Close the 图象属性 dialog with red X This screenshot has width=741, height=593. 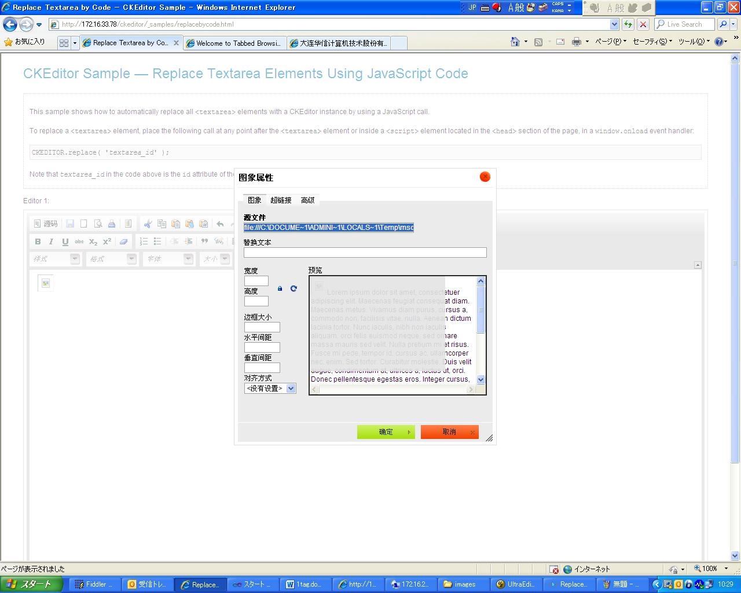485,177
